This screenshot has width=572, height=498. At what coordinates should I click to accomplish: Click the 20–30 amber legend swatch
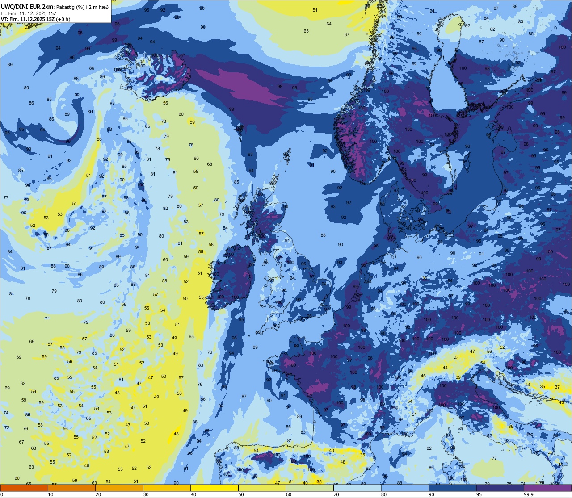click(119, 488)
